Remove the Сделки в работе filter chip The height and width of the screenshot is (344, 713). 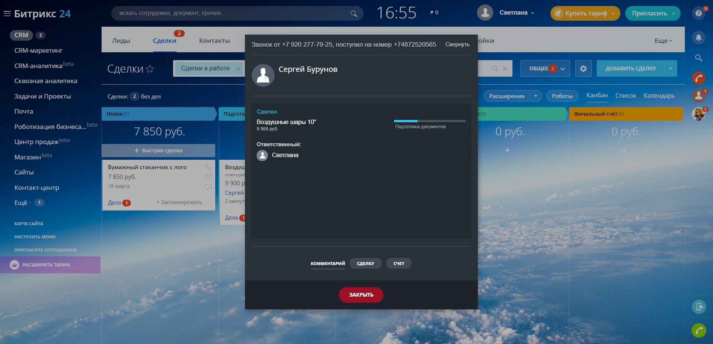[238, 68]
